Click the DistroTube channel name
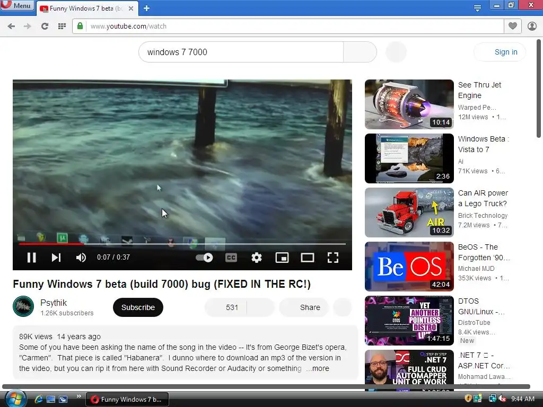 pos(474,323)
